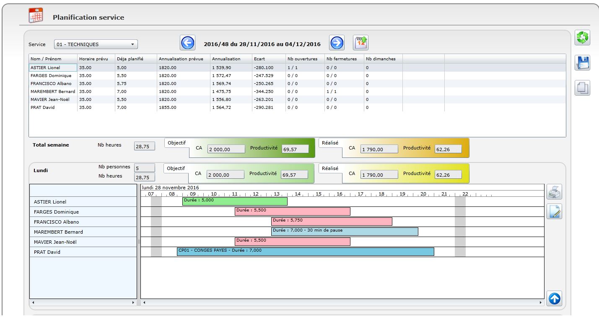Screen dimensions: 599x317
Task: Open the calendar date picker icon
Action: pos(360,43)
